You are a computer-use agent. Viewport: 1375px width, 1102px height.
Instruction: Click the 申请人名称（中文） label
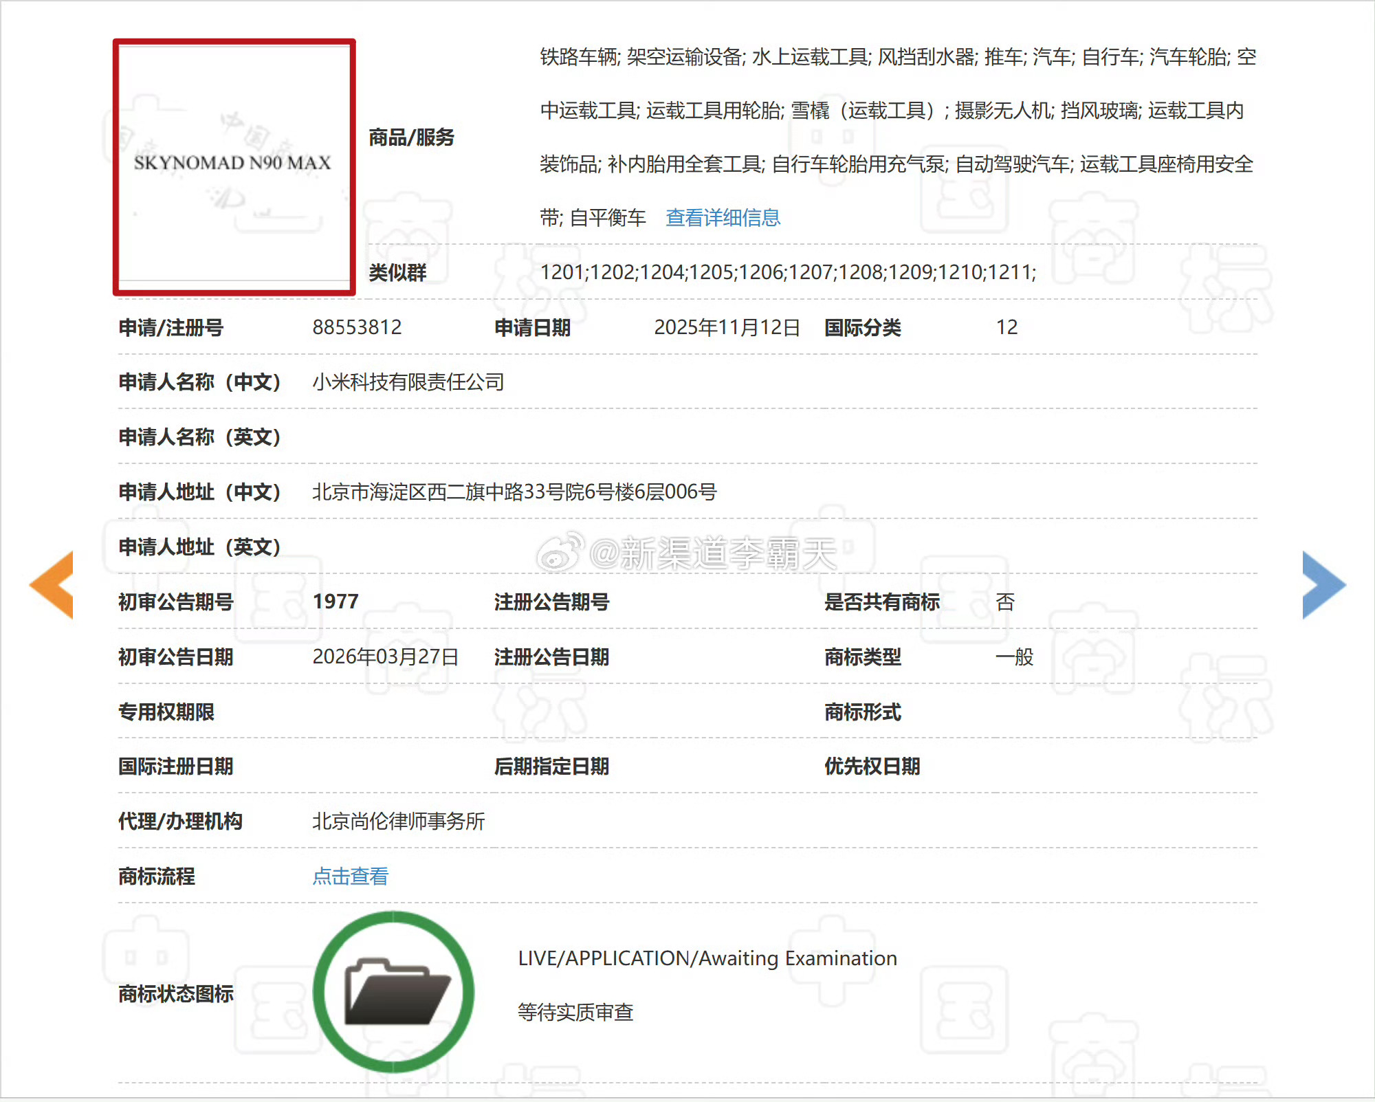coord(199,382)
